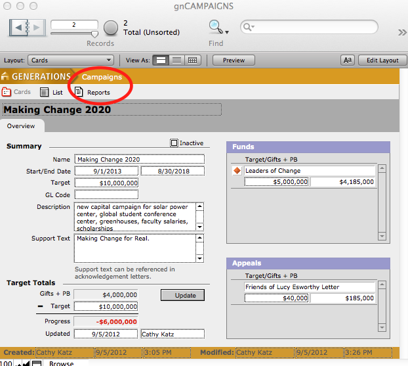Select the Overview tab
The image size is (408, 366).
(21, 126)
